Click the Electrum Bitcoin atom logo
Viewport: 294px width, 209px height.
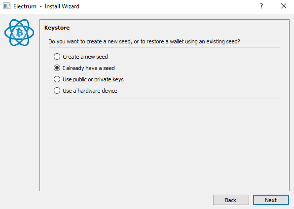point(19,33)
